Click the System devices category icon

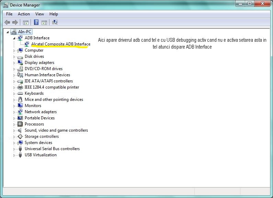tap(20, 143)
